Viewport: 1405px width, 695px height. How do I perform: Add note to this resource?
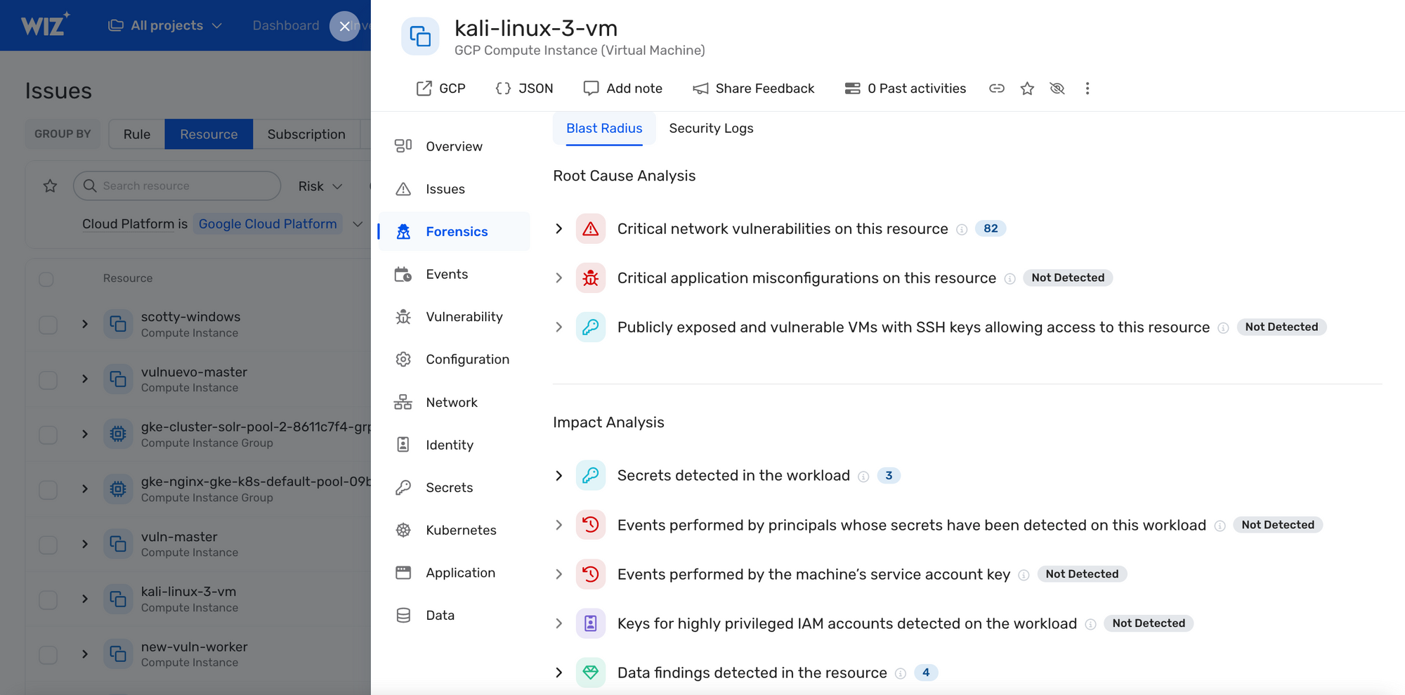[622, 89]
